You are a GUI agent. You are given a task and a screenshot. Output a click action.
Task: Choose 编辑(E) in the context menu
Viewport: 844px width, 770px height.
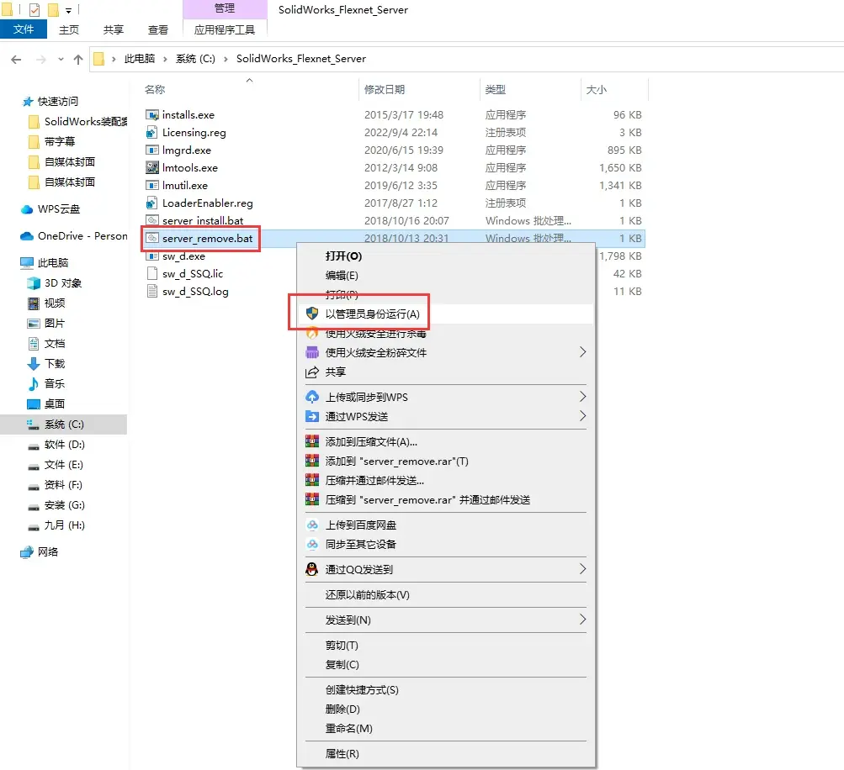342,276
